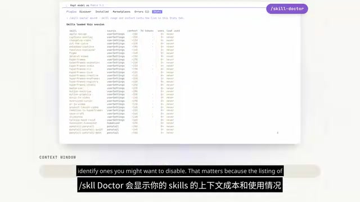360x202 pixels.
Task: Select the hyperframes-keyframes skill row
Action: pos(121,79)
